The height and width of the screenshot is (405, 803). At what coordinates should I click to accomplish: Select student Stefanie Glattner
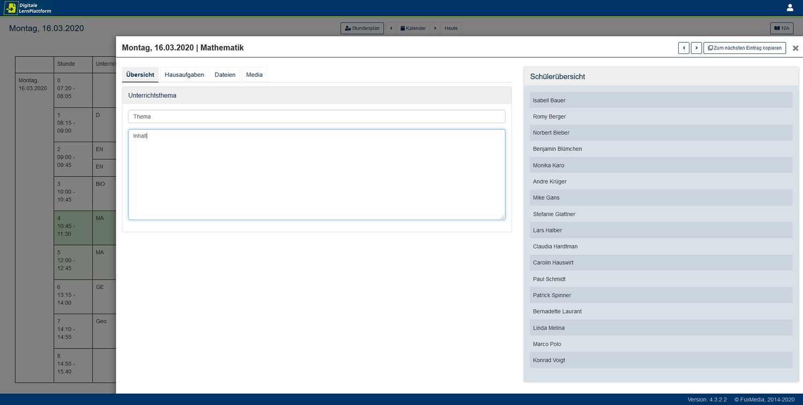coord(661,214)
